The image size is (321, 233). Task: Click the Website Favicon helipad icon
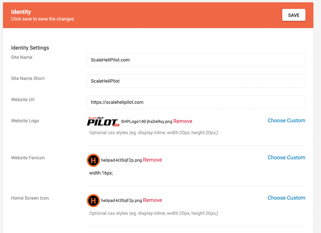[93, 160]
